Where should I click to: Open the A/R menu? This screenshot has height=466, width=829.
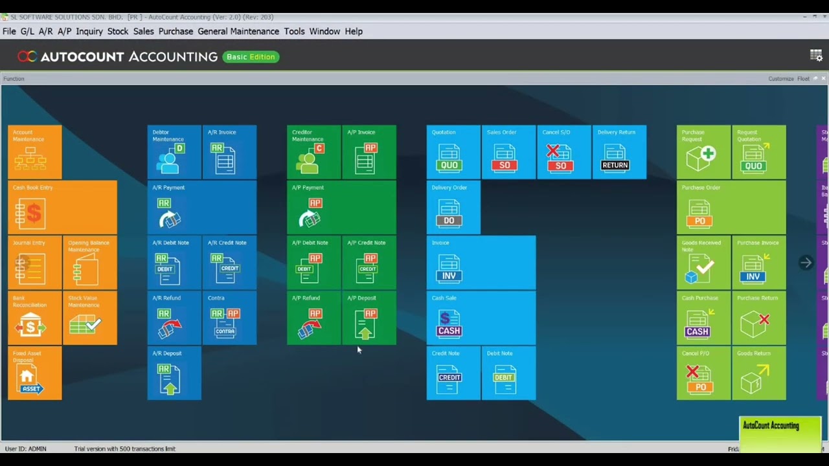click(x=45, y=31)
